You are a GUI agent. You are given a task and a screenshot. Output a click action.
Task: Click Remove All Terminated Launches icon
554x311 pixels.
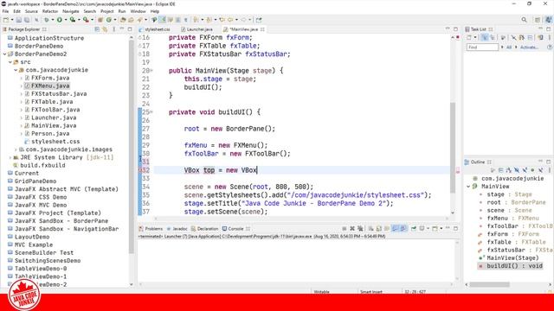click(x=360, y=228)
